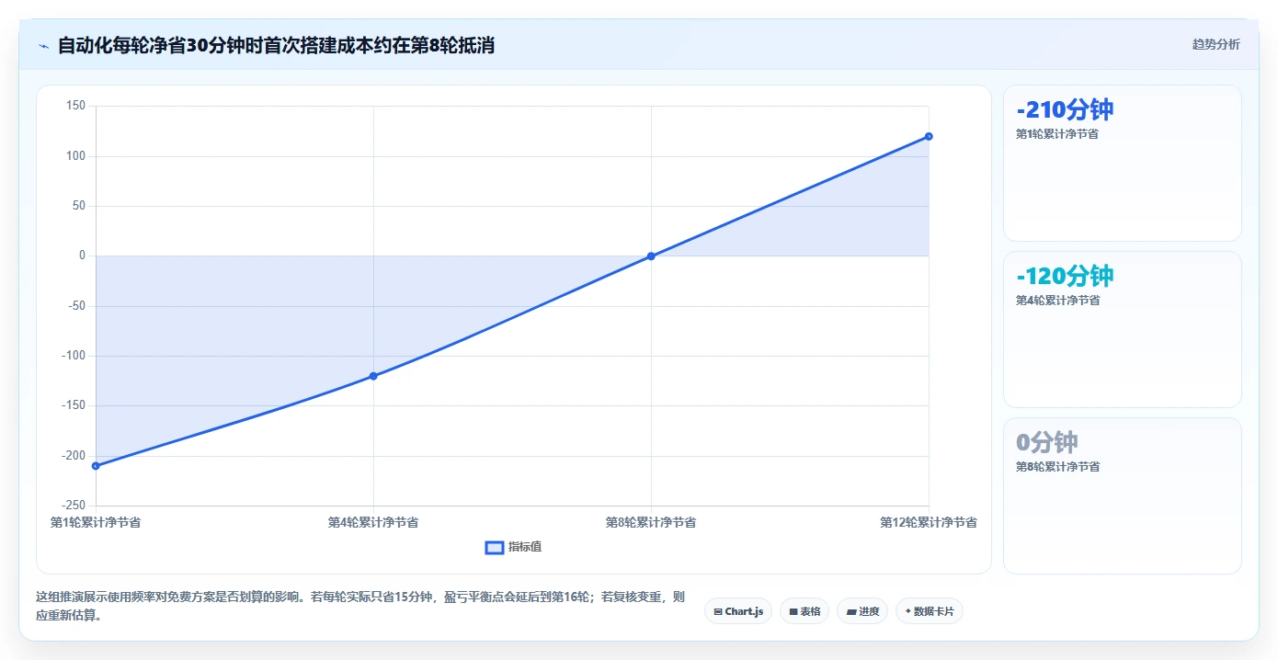Click the 进度 tag chip
The image size is (1278, 660).
pyautogui.click(x=862, y=611)
